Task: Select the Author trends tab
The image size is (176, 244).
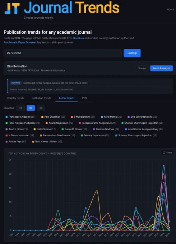Action: tap(66, 98)
